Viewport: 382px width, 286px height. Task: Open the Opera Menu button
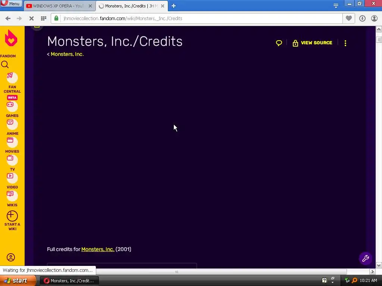click(x=11, y=4)
